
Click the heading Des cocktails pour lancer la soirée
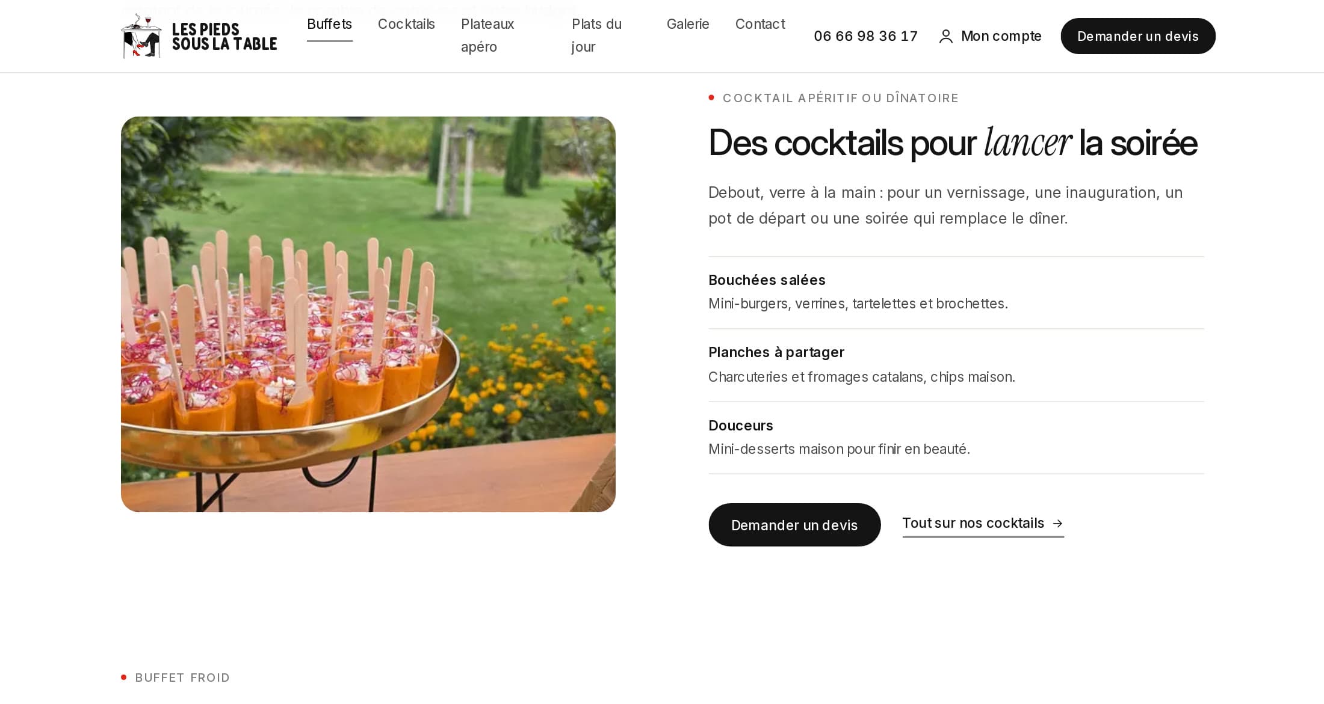[x=953, y=143]
